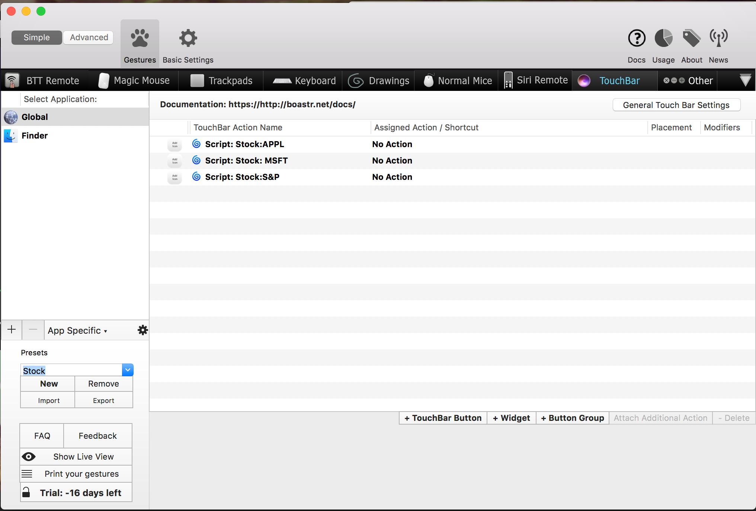Click the spiral icon beside Script: Stock: MSFT

point(196,160)
